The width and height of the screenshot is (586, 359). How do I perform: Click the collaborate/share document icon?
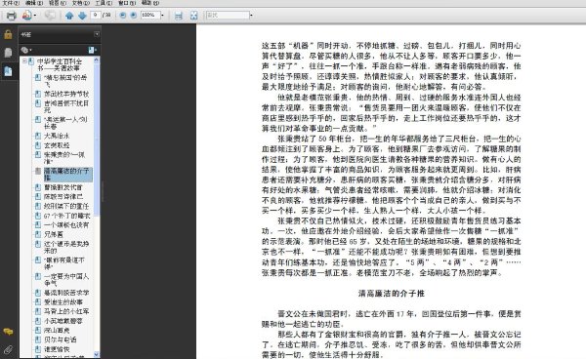click(26, 16)
